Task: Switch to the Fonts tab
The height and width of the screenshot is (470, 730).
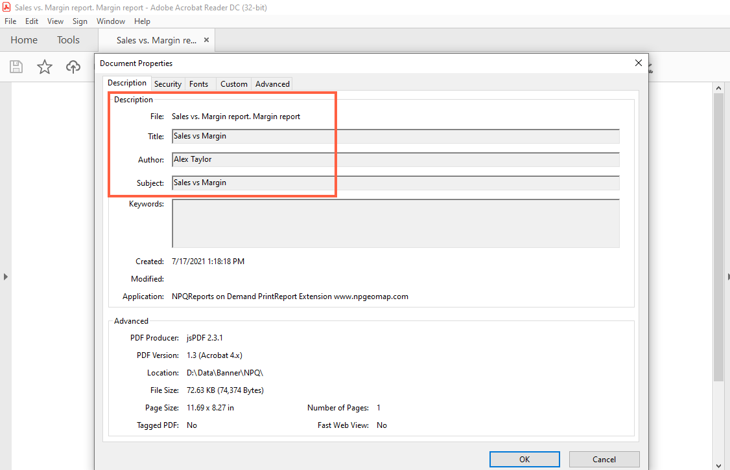Action: (199, 84)
